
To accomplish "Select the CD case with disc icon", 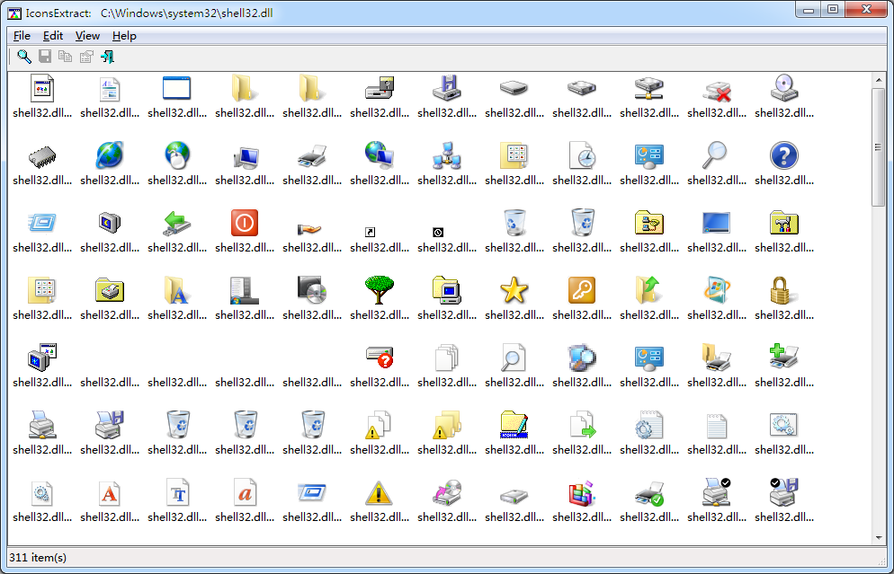I will (312, 290).
